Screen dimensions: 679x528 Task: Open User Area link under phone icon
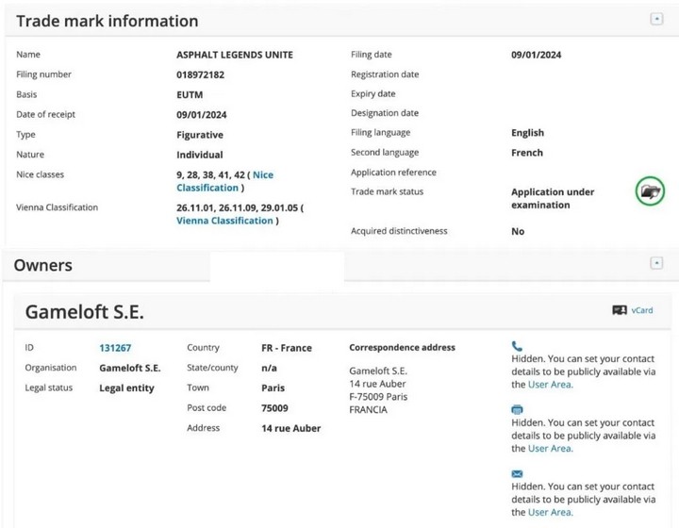(x=550, y=385)
